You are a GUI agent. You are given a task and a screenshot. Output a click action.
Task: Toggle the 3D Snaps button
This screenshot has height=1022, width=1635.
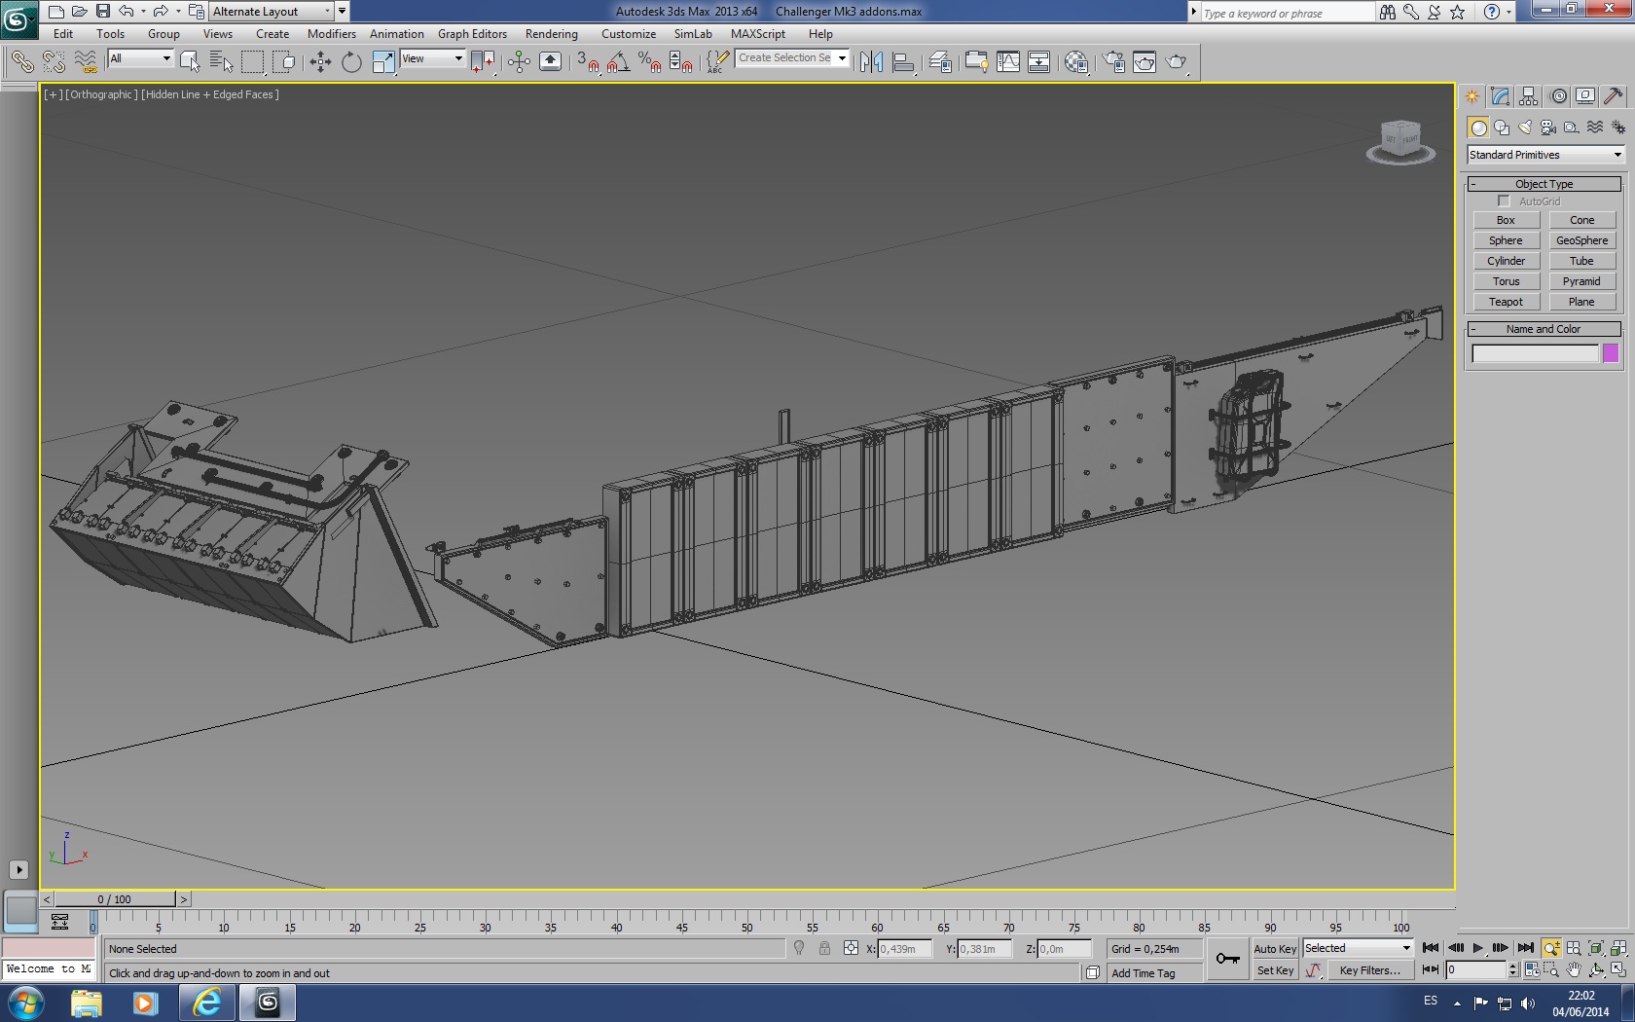(588, 62)
